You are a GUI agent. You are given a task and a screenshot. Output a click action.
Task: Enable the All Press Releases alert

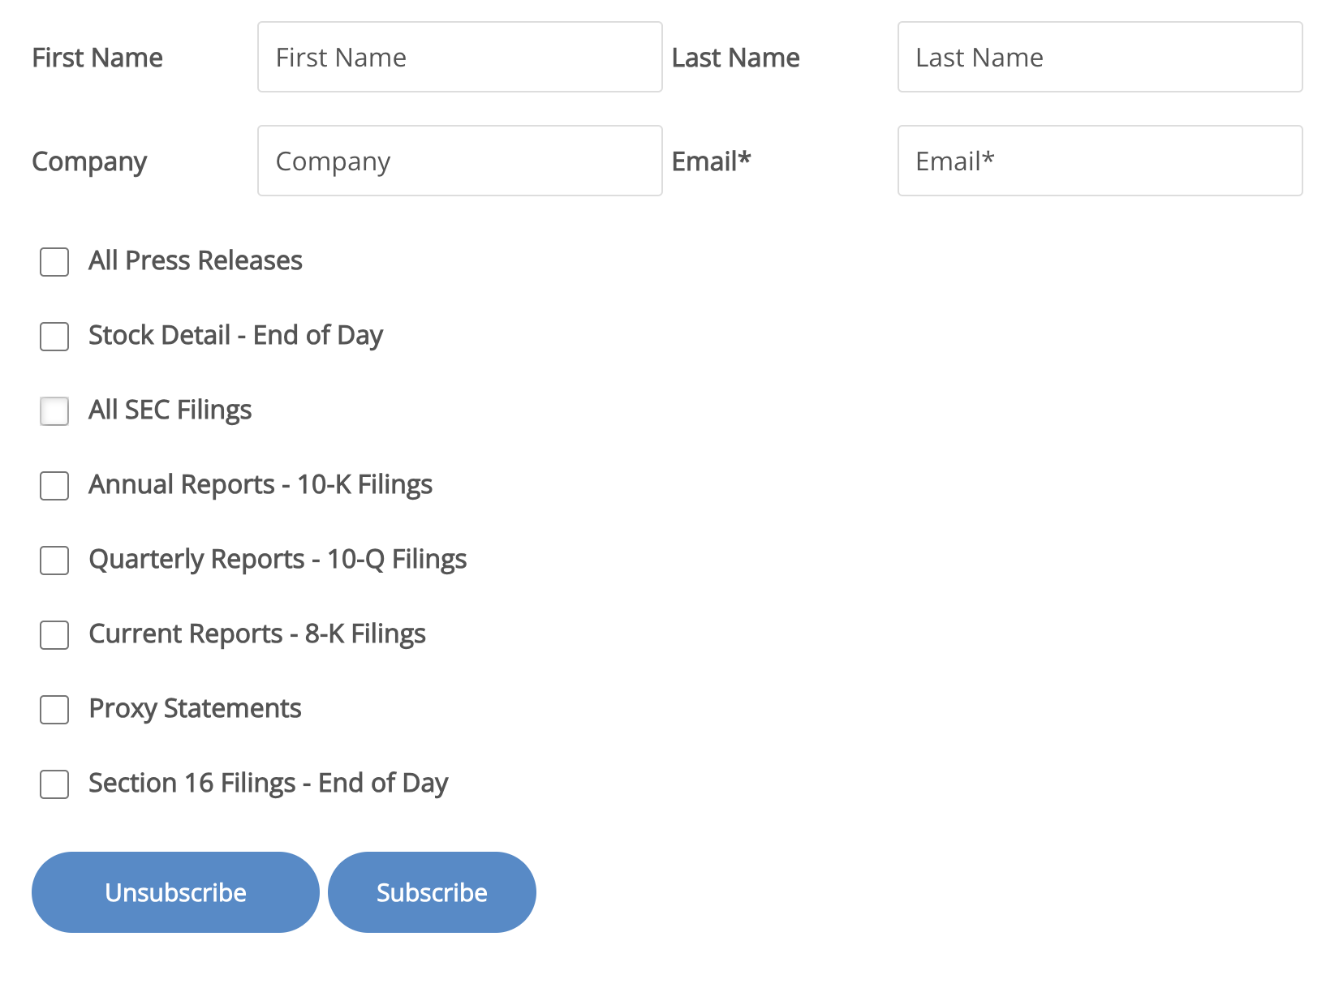54,261
